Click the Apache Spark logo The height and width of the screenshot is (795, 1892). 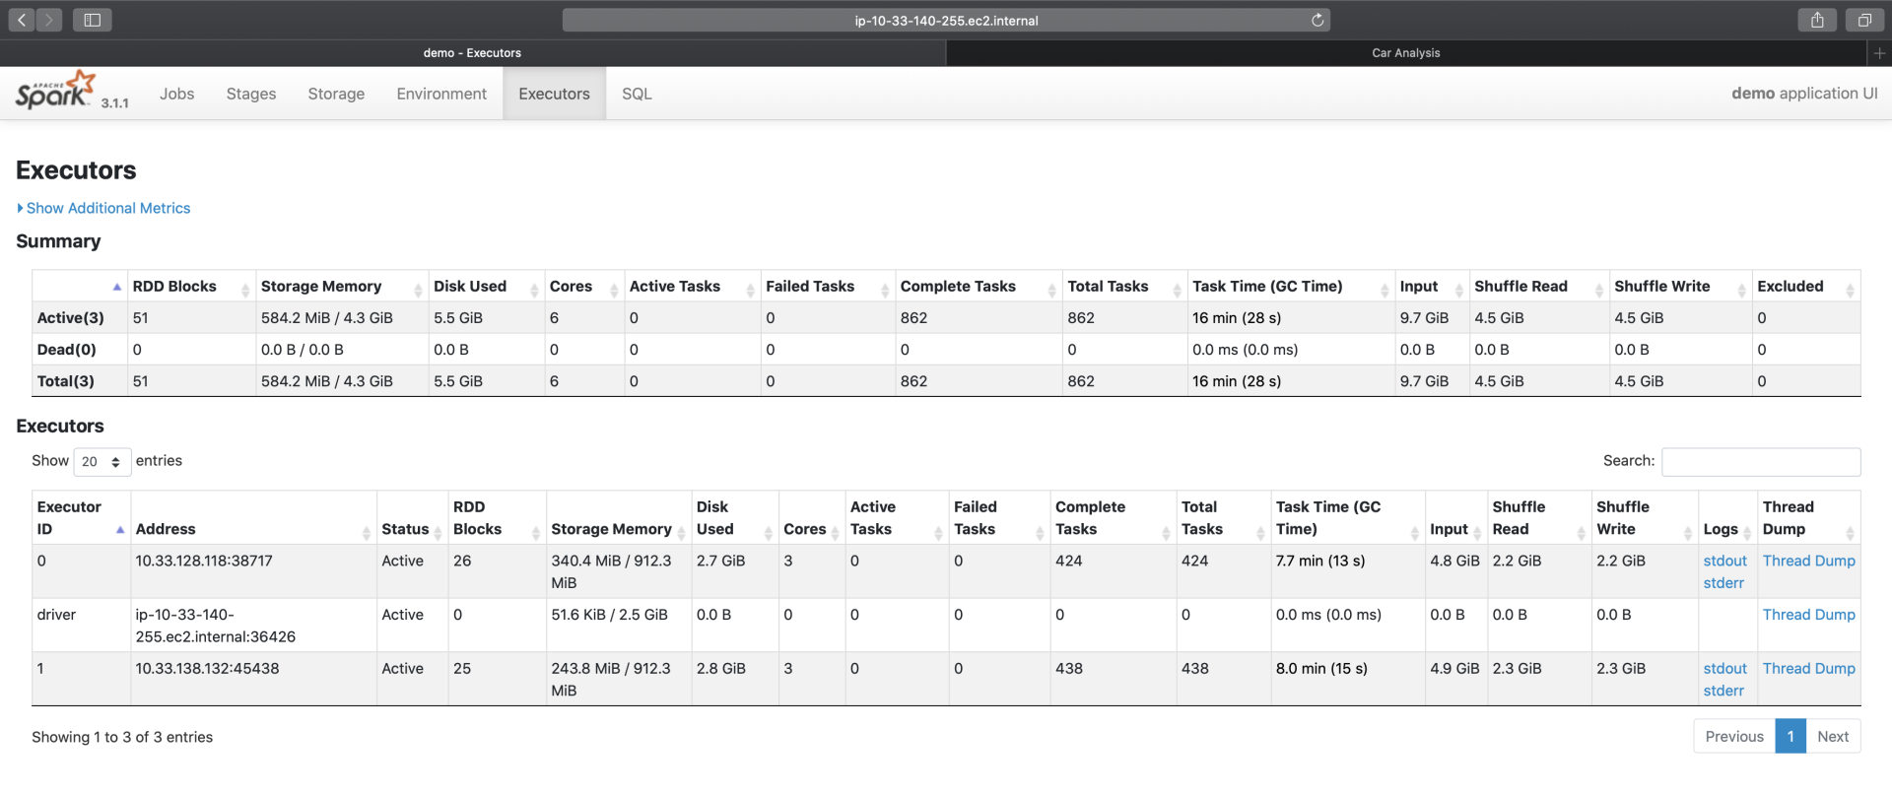[x=56, y=91]
